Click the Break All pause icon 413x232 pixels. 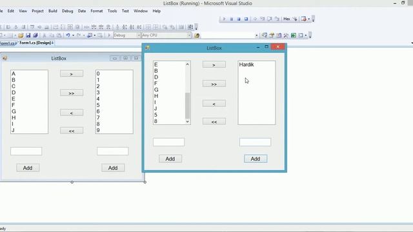click(x=232, y=19)
